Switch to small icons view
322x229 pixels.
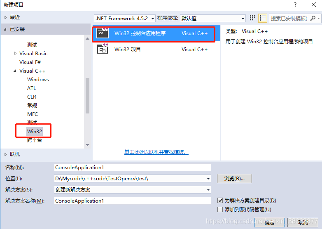pos(252,18)
